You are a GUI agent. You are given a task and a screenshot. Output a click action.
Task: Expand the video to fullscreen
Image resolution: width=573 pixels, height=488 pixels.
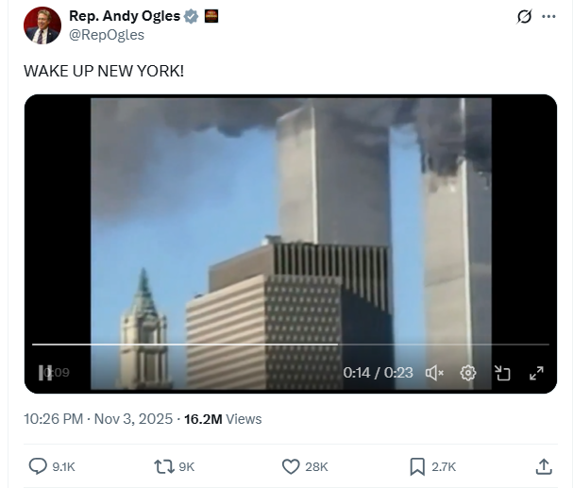536,373
